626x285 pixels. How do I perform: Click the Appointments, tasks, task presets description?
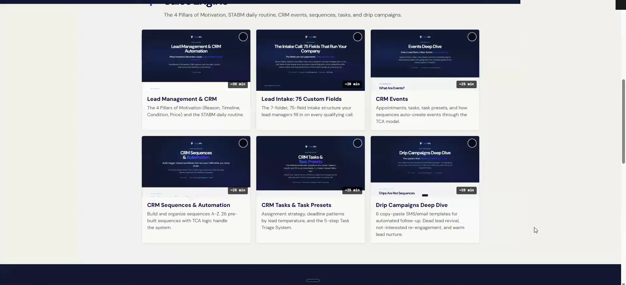(x=422, y=115)
